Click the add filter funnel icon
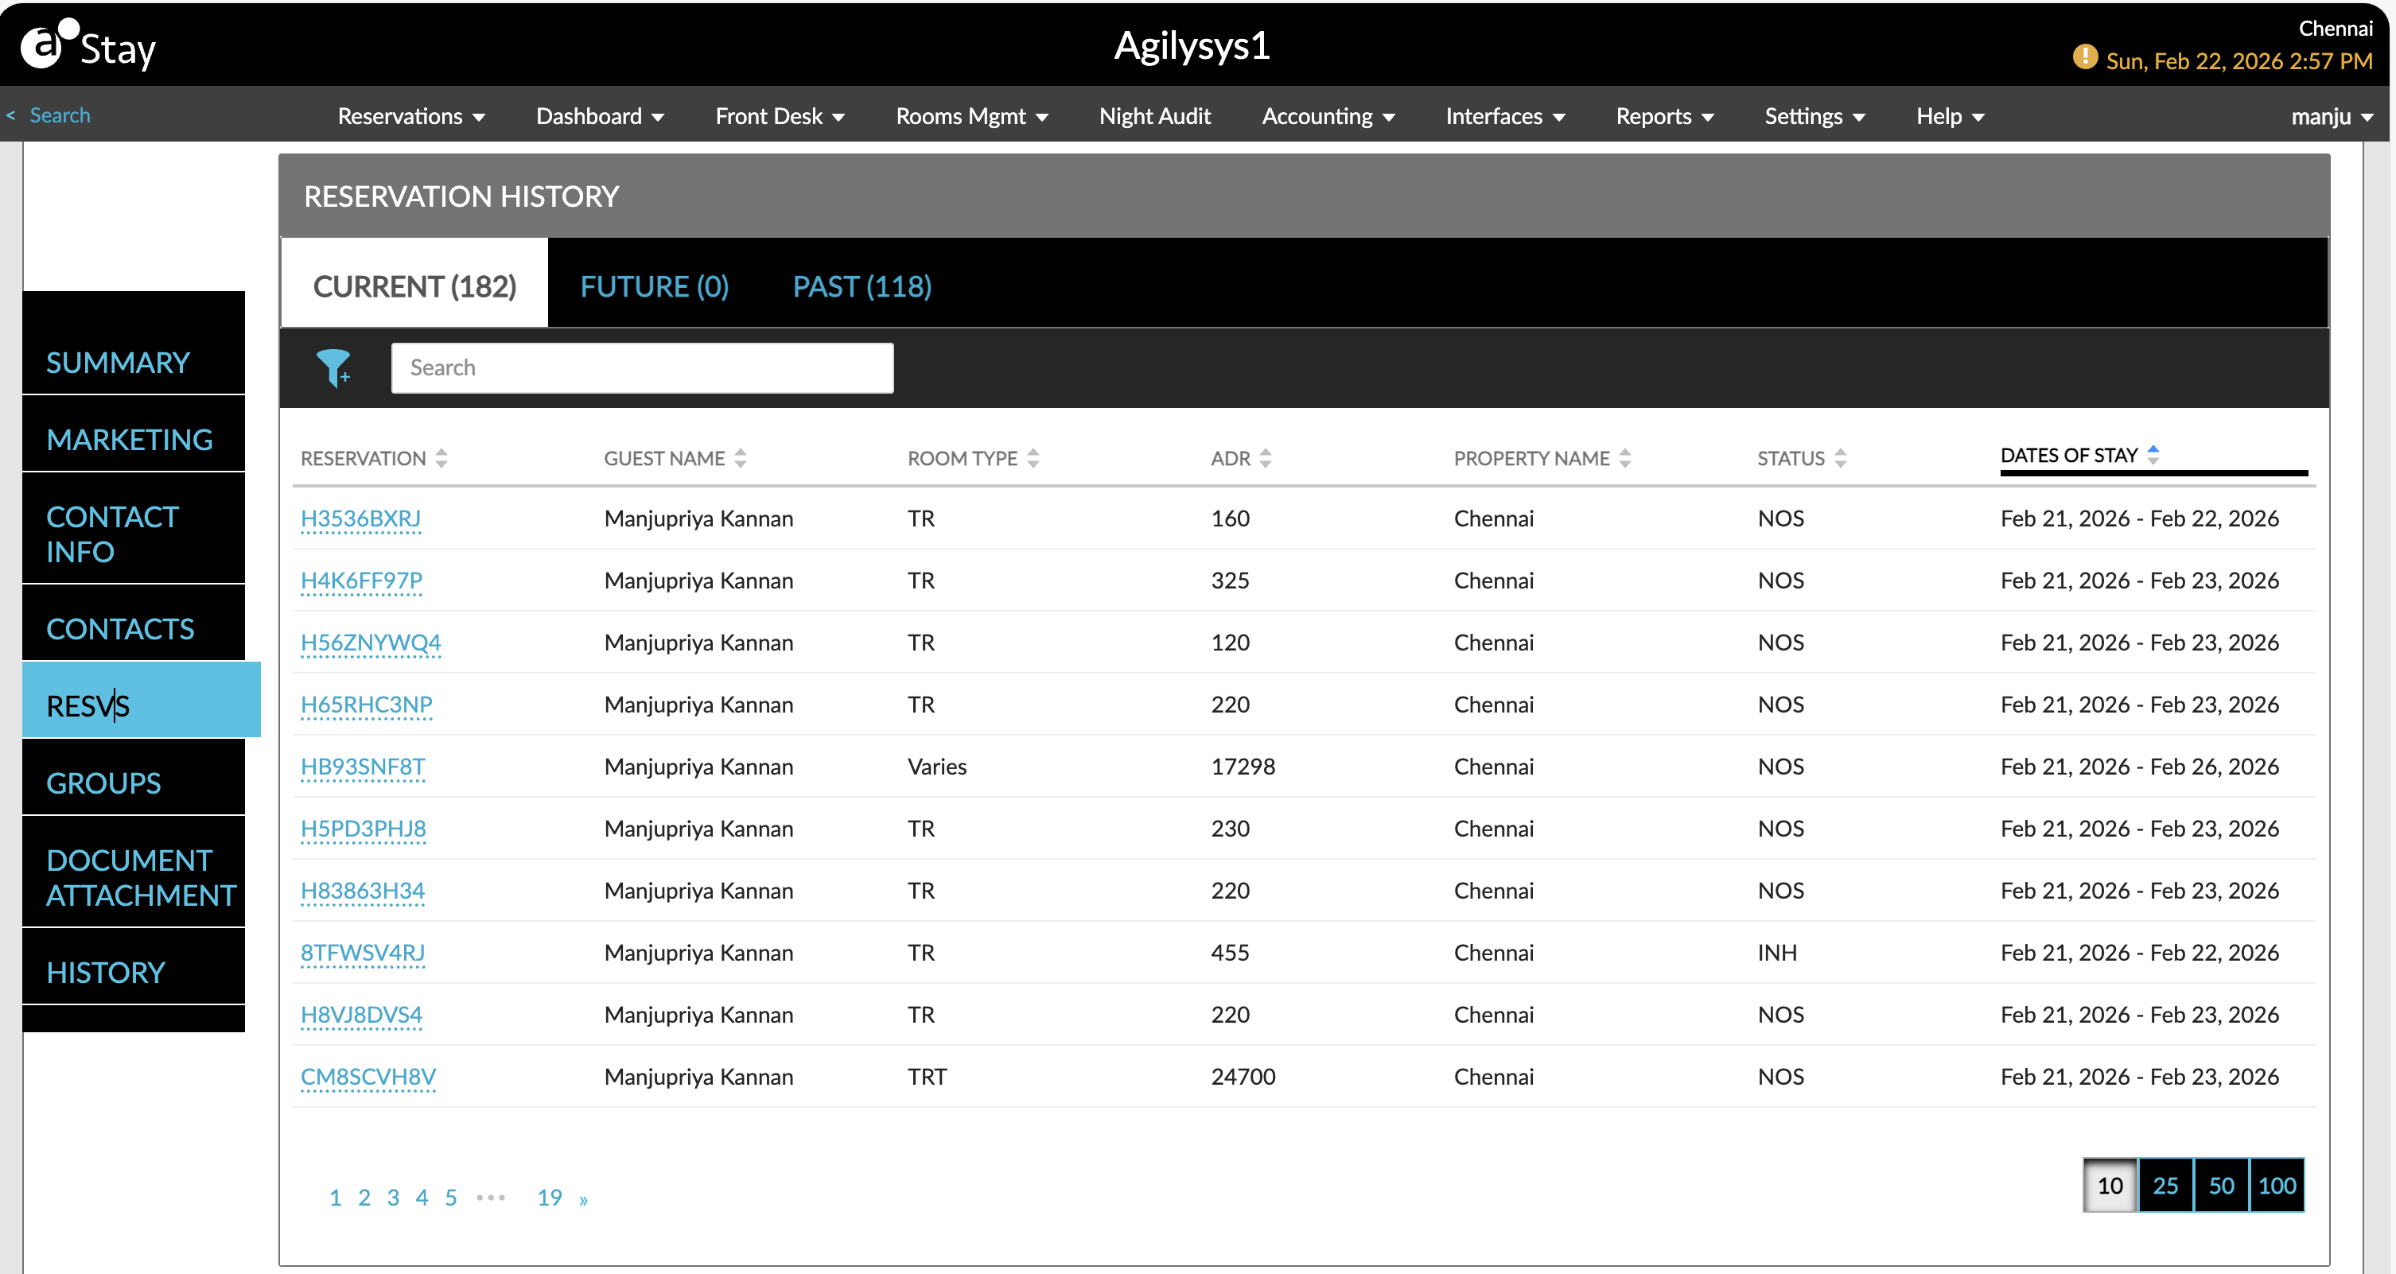The image size is (2396, 1274). pyautogui.click(x=333, y=368)
